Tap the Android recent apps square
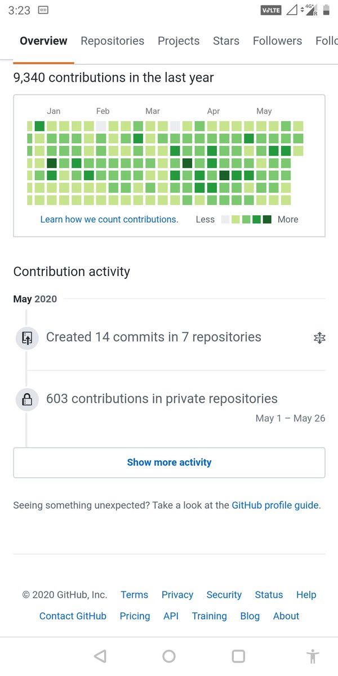338x676 pixels. tap(238, 656)
